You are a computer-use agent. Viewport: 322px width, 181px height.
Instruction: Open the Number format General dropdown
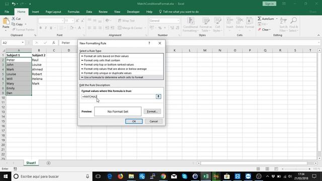[178, 21]
